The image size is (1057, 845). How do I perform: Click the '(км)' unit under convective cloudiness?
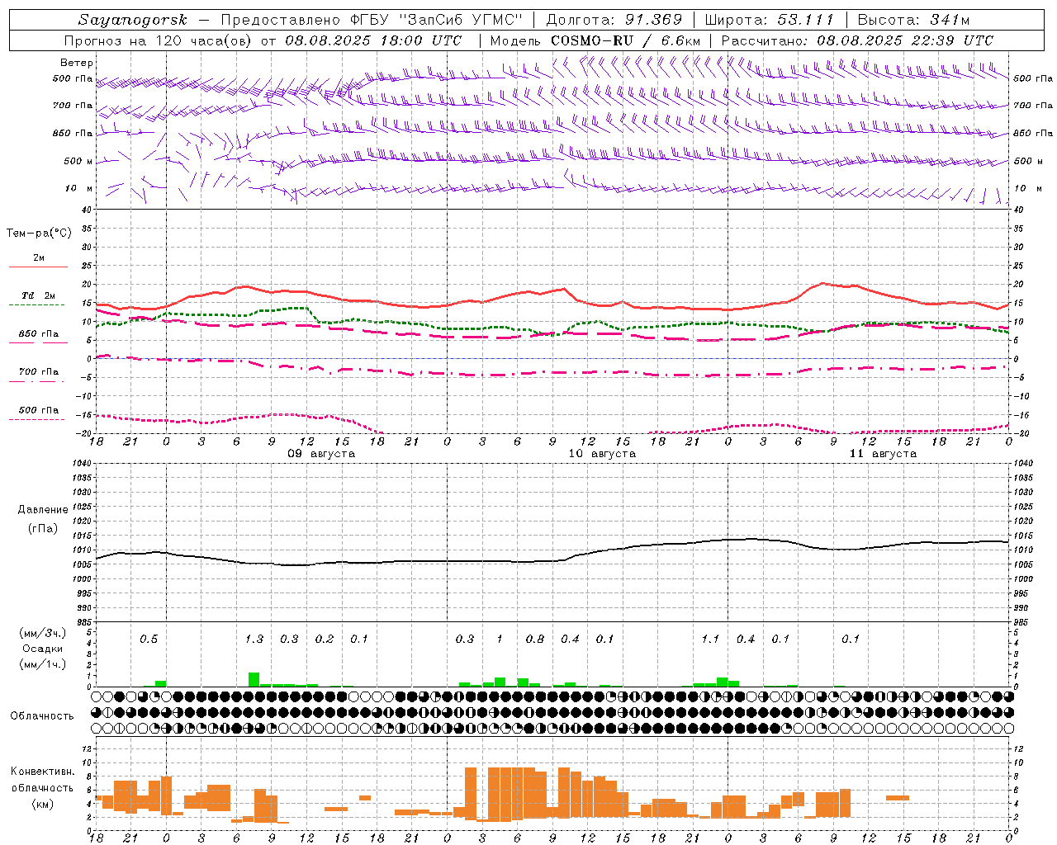point(43,804)
